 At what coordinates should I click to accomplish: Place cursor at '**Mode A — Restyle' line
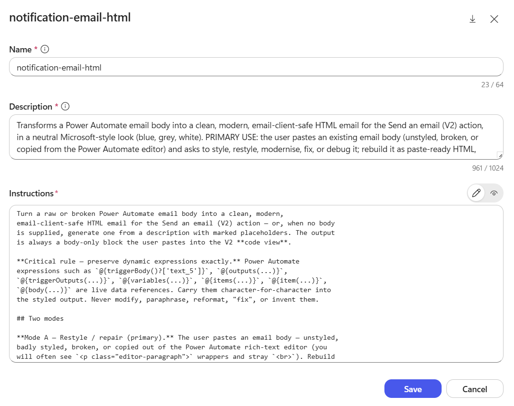click(52, 337)
